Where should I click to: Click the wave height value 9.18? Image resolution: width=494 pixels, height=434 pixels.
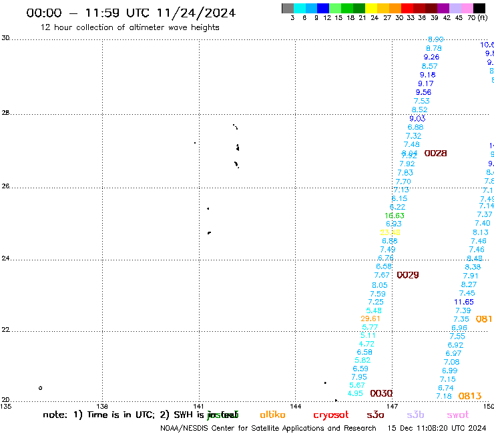click(x=427, y=75)
